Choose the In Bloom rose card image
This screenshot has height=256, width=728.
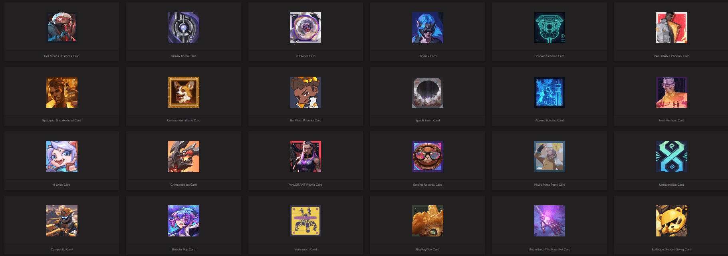(305, 28)
